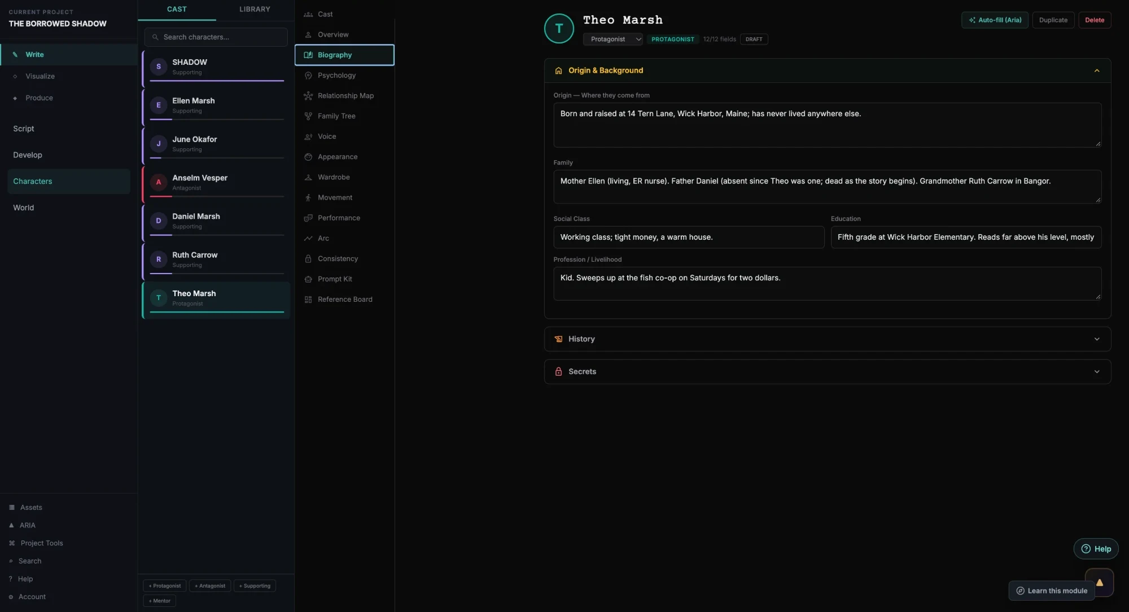Click the Arc trend-line icon
Viewport: 1129px width, 612px height.
click(x=308, y=239)
